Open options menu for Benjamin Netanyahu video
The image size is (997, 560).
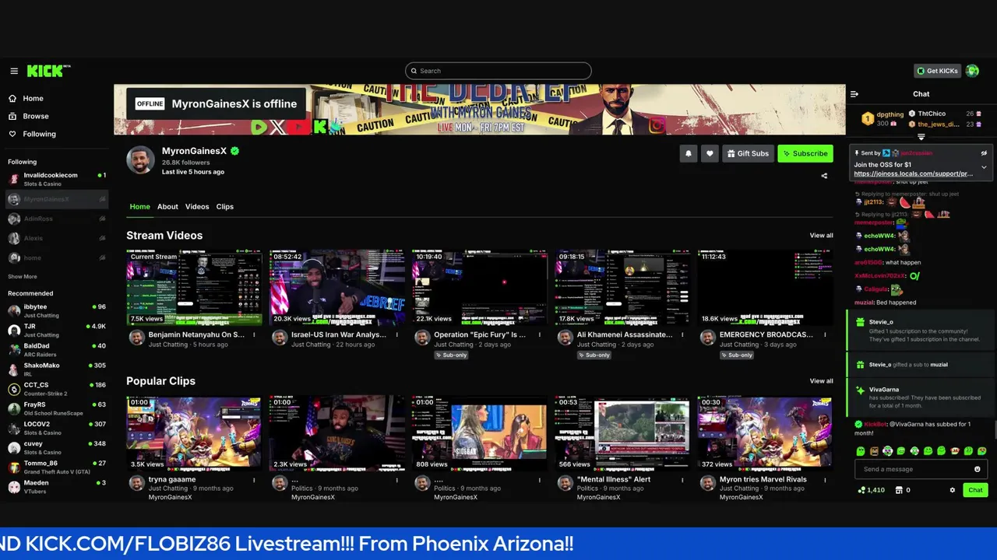(x=254, y=334)
